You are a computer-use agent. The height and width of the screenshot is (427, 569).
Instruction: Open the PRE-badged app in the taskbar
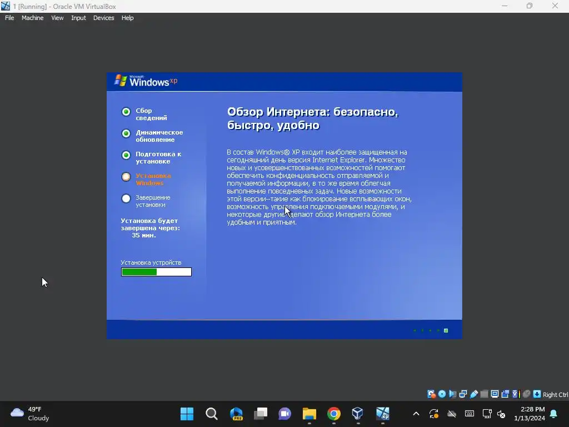click(236, 414)
